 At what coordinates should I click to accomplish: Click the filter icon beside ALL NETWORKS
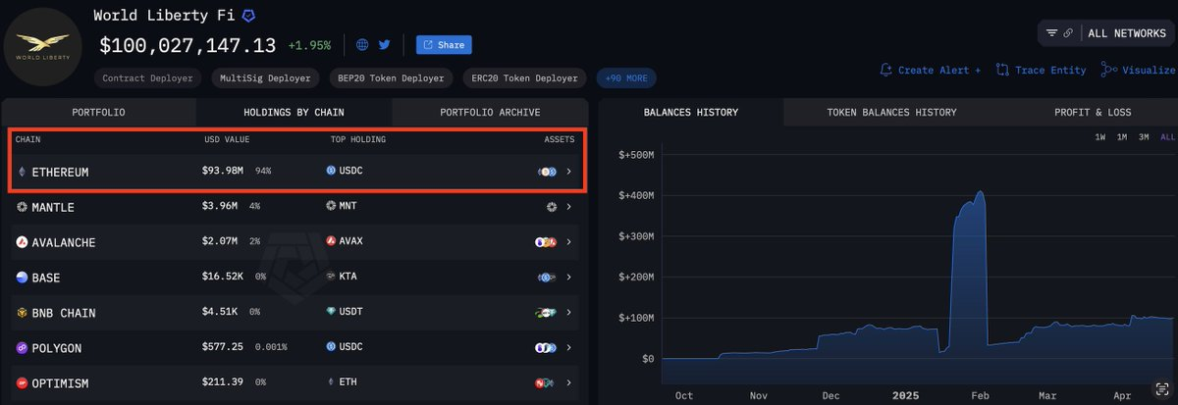[1051, 33]
